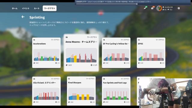Switch to the イベント tab
The height and width of the screenshot is (108, 192).
(x=26, y=8)
